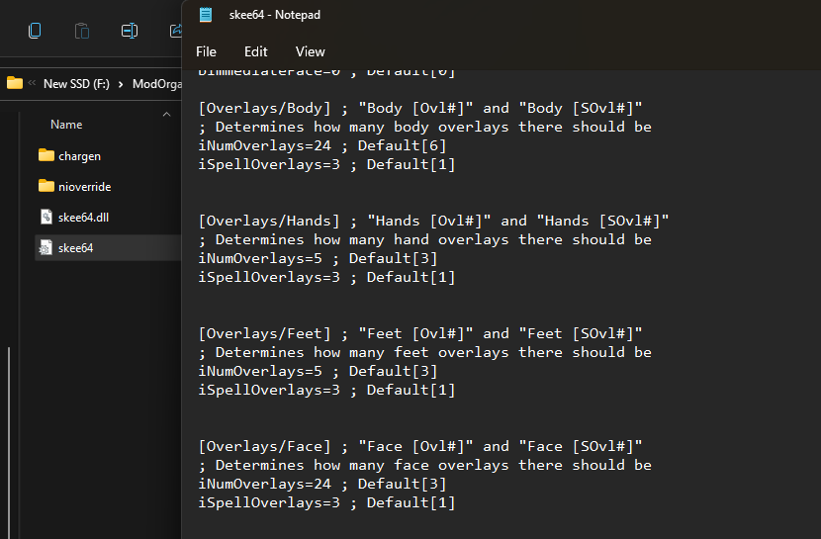
Task: Select the ModOrga breadcrumb segment in Explorer
Action: [157, 84]
